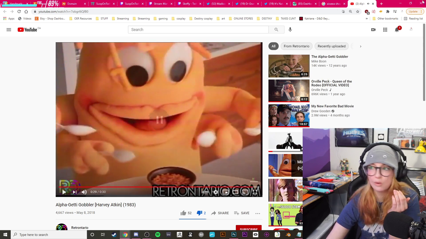Bookmark this page with the star
Screen dimensions: 426x239
click(358, 11)
